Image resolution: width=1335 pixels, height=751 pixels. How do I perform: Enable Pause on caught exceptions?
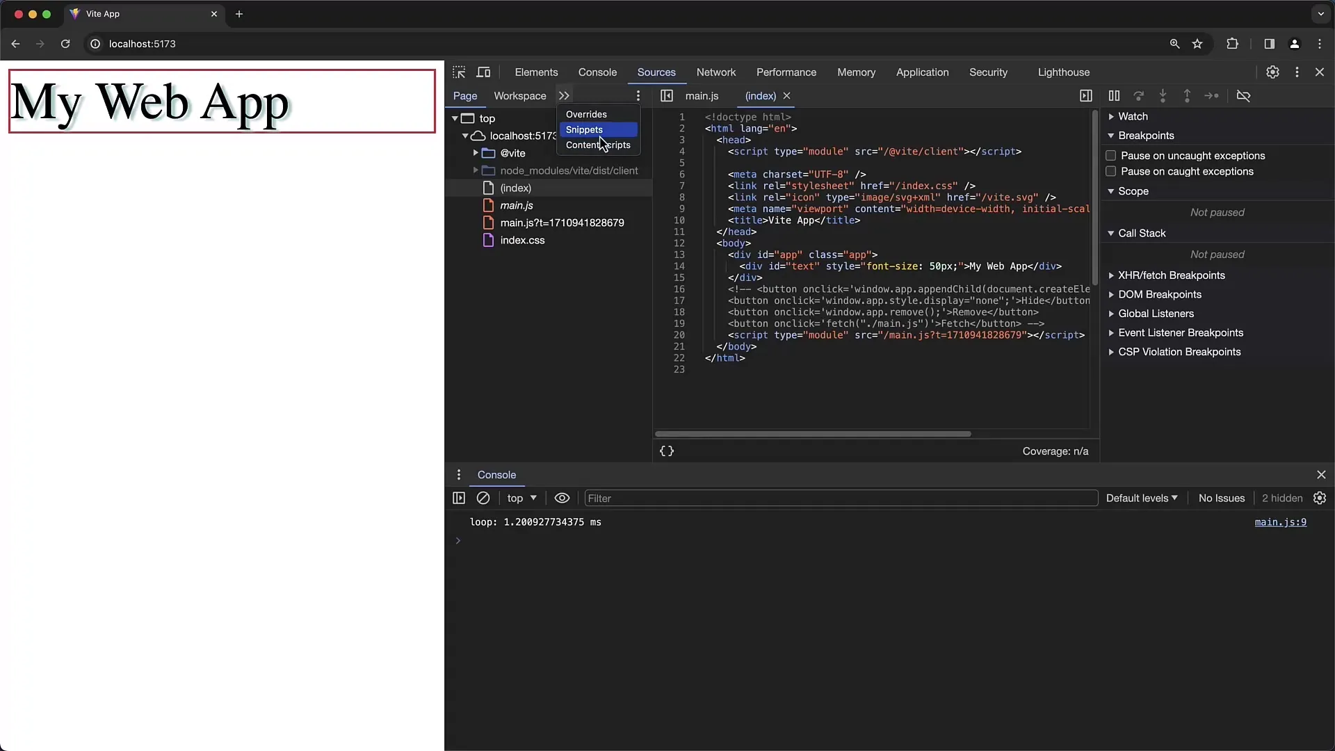click(x=1110, y=172)
